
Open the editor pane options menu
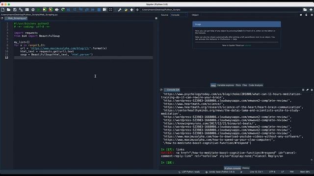156,18
